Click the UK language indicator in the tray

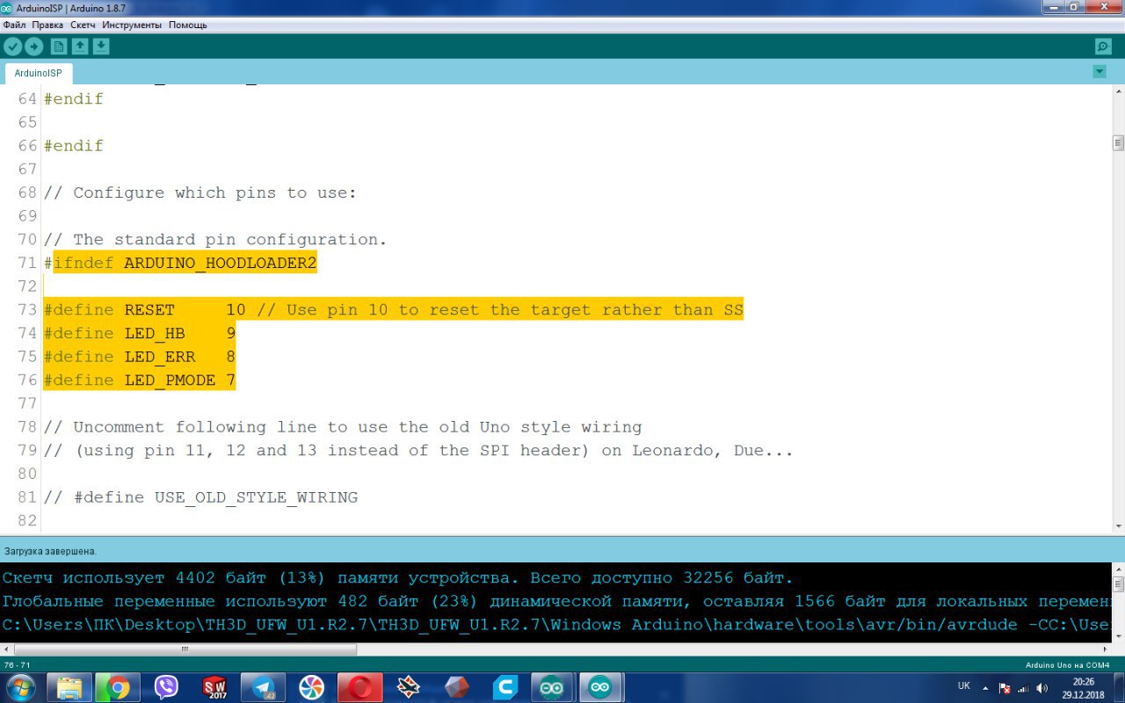pyautogui.click(x=963, y=685)
